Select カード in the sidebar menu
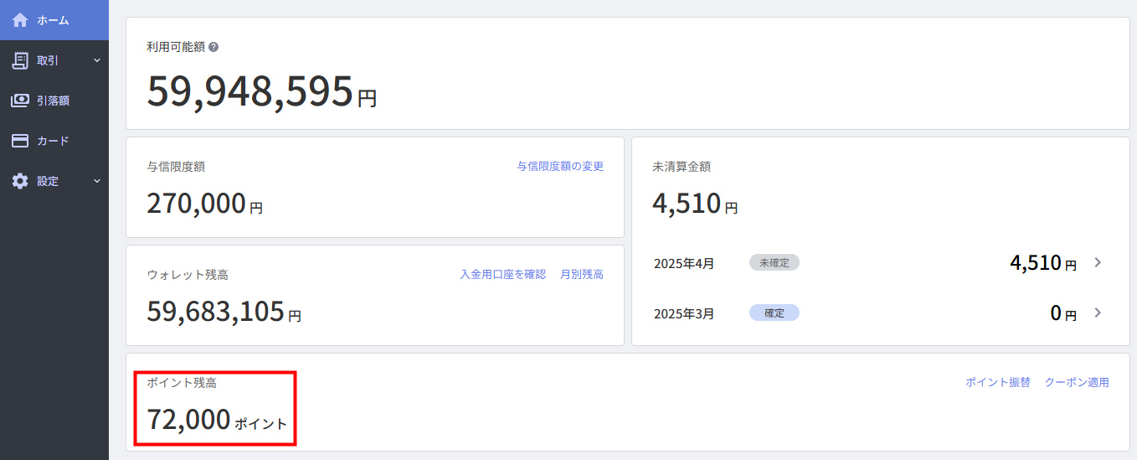1137x460 pixels. click(54, 141)
